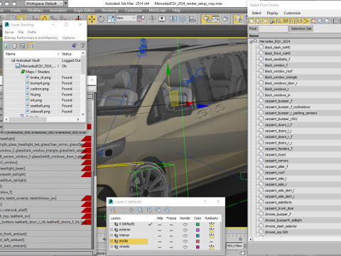This screenshot has height=256, width=341.
Task: Toggle Freeze for the interior layer
Action: click(171, 236)
